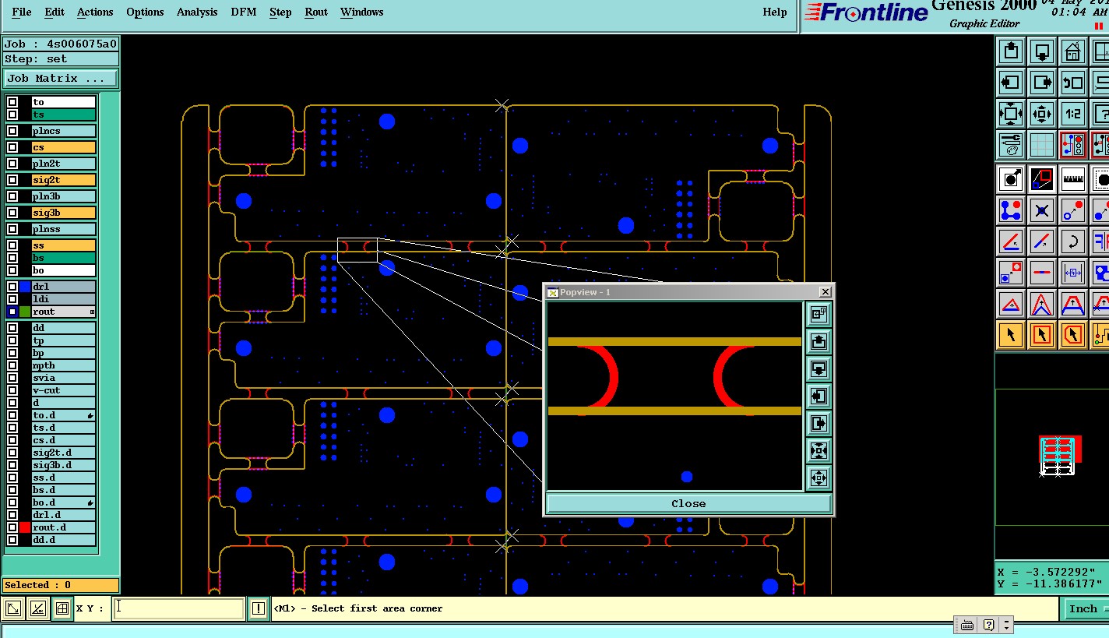This screenshot has width=1109, height=638.
Task: Click into the X Y coordinate input field
Action: click(178, 609)
